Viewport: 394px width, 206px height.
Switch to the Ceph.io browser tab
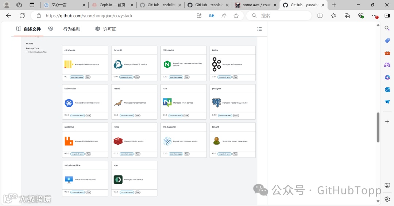(112, 5)
